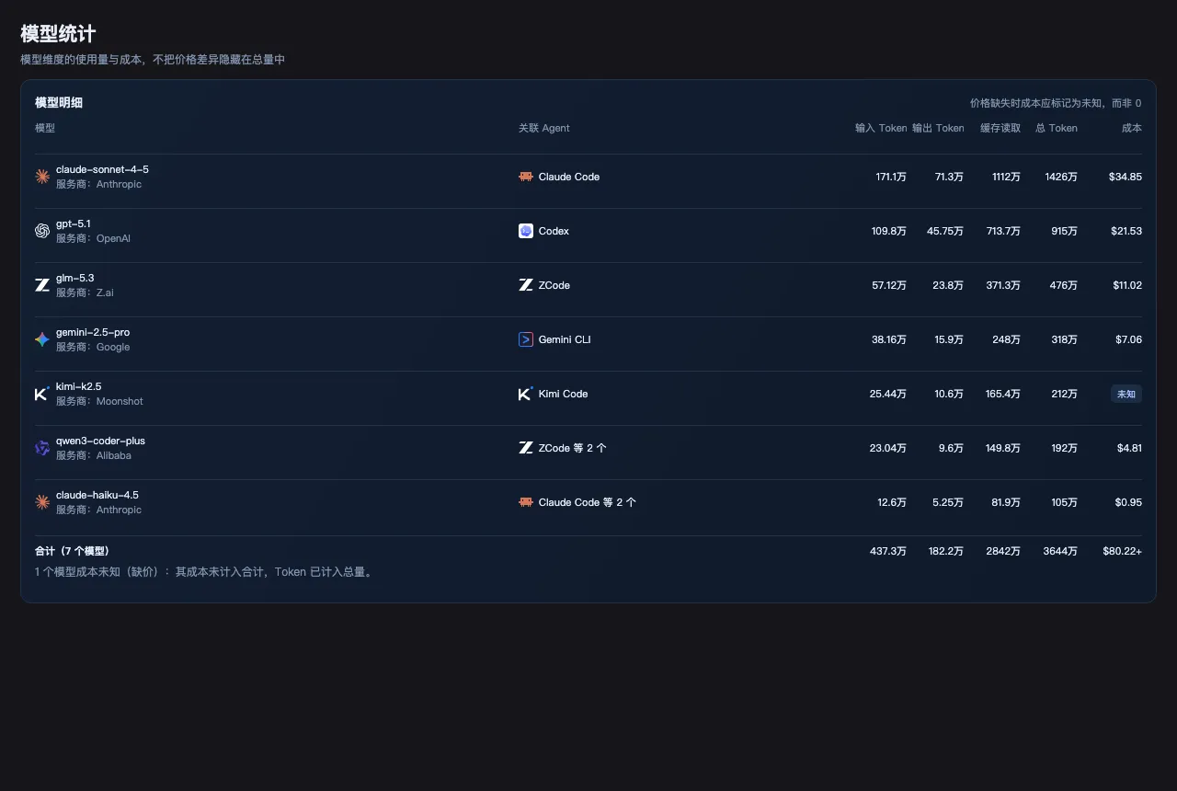Viewport: 1177px width, 791px height.
Task: Select the kimi-k2.5 model name
Action: click(79, 386)
